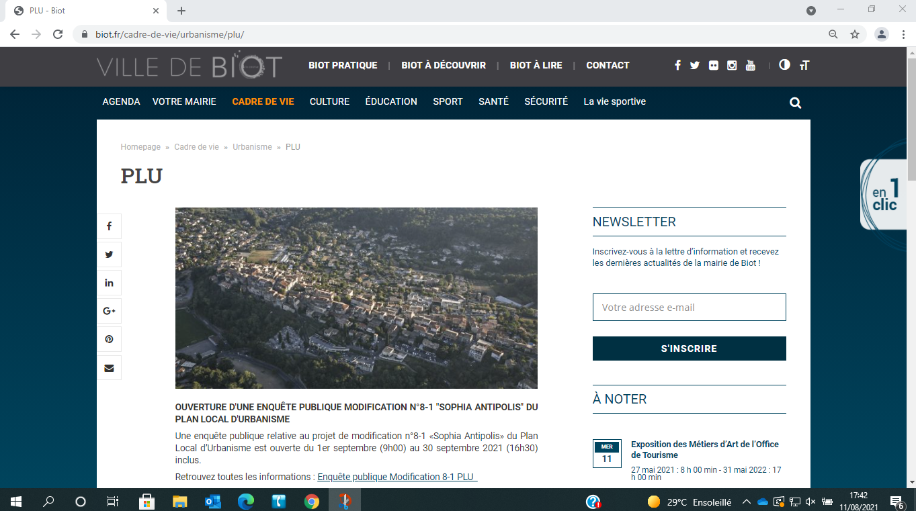
Task: Open the Flickr icon in the header
Action: (x=713, y=65)
